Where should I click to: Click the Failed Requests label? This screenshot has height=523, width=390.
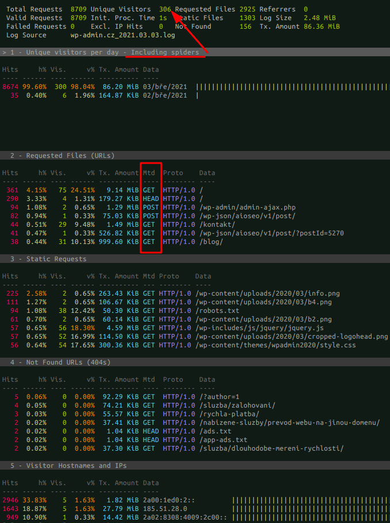(x=36, y=26)
